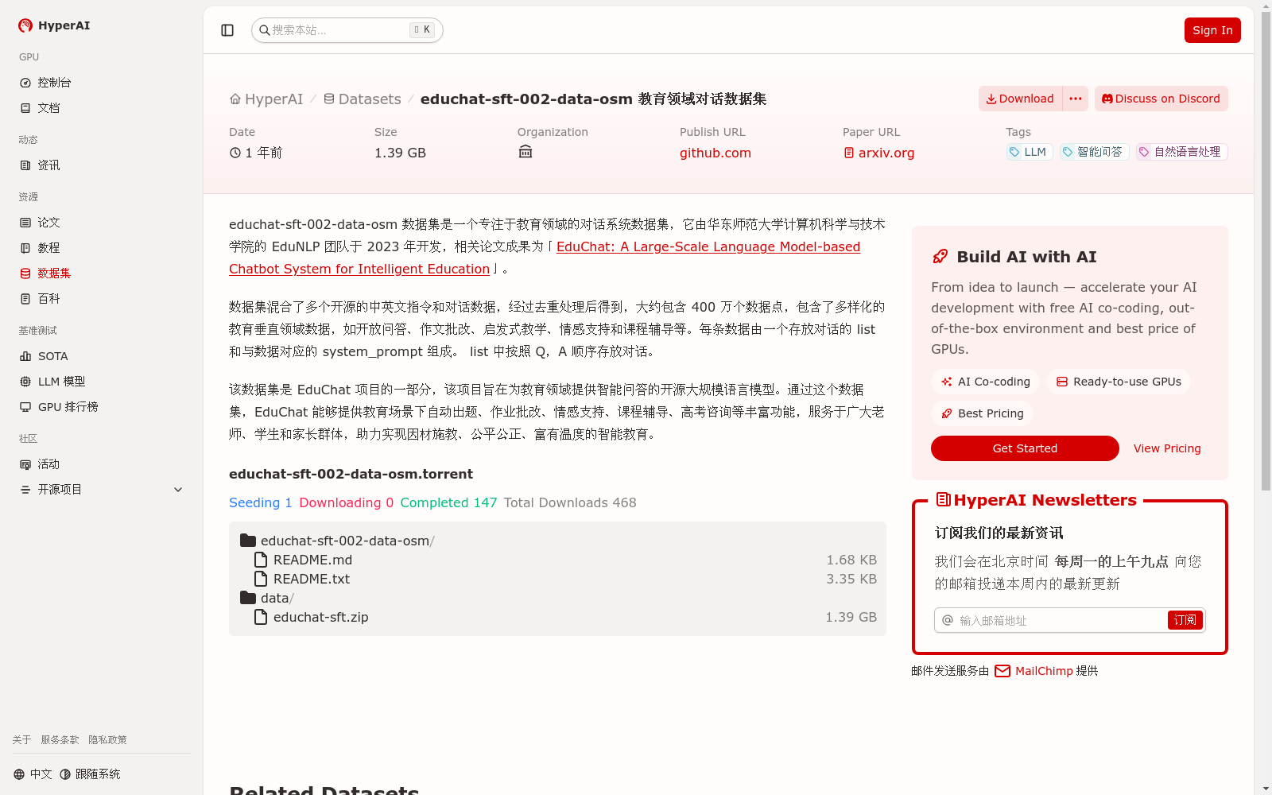Open 隐私政策 privacy policy link
The width and height of the screenshot is (1272, 795).
point(107,740)
